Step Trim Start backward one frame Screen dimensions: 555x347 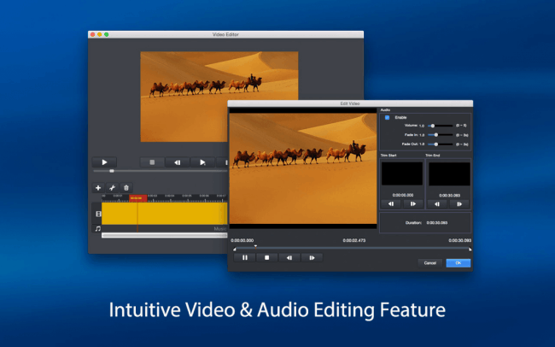coord(391,203)
